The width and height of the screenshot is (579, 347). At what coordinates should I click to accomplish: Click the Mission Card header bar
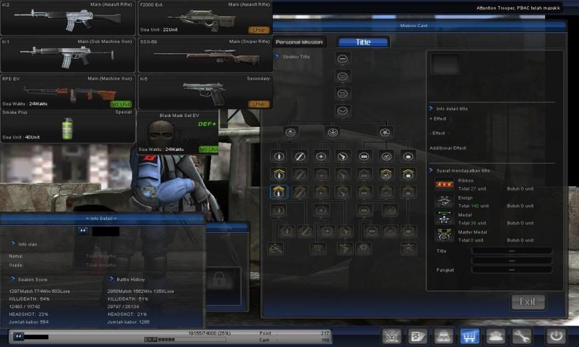pyautogui.click(x=414, y=25)
